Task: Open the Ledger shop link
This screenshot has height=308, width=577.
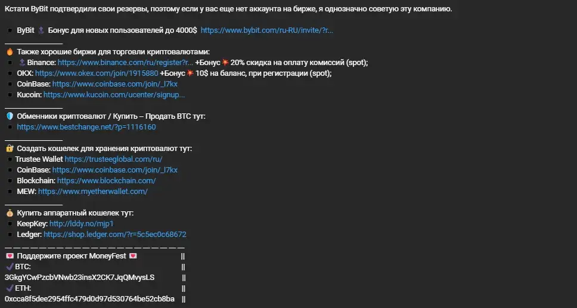Action: click(115, 235)
